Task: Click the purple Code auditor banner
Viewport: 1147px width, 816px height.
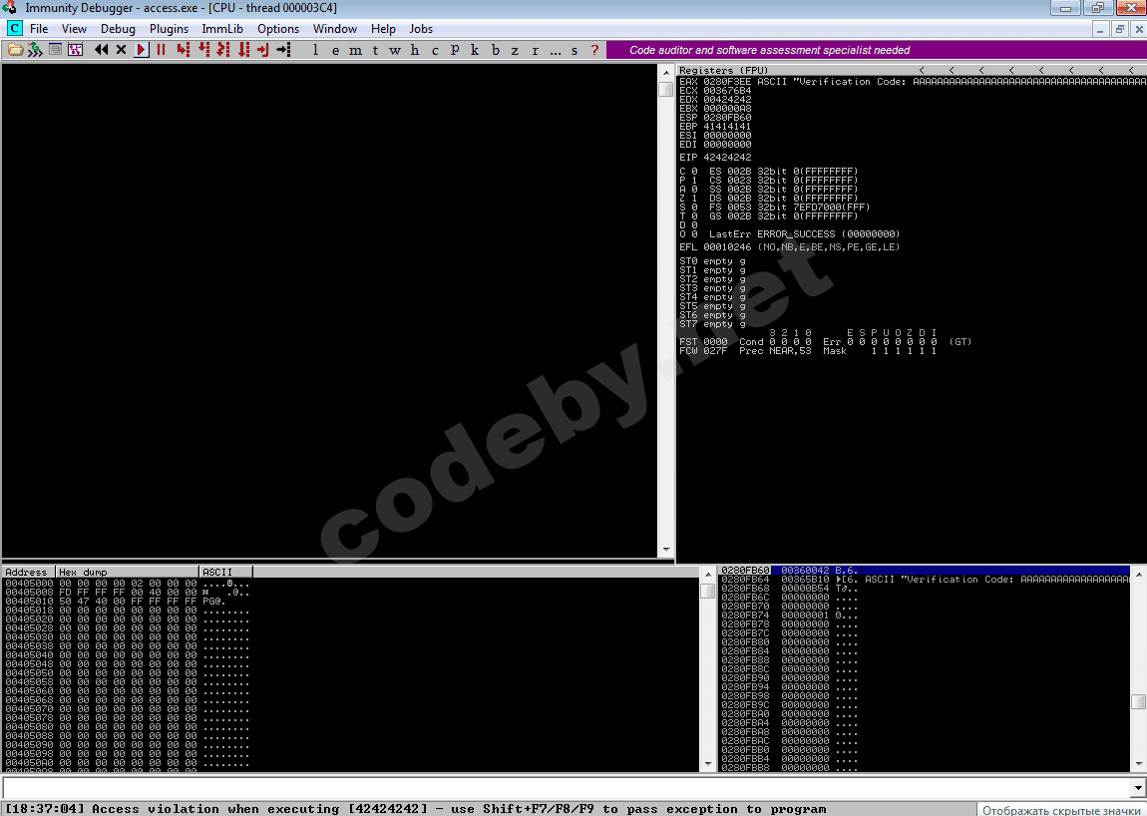Action: coord(877,50)
